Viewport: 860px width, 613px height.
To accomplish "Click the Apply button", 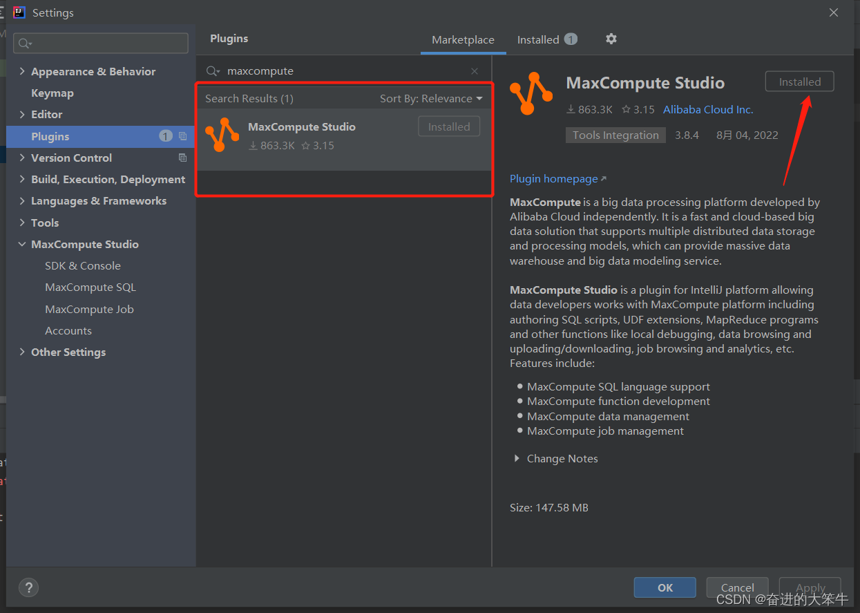I will [x=810, y=587].
